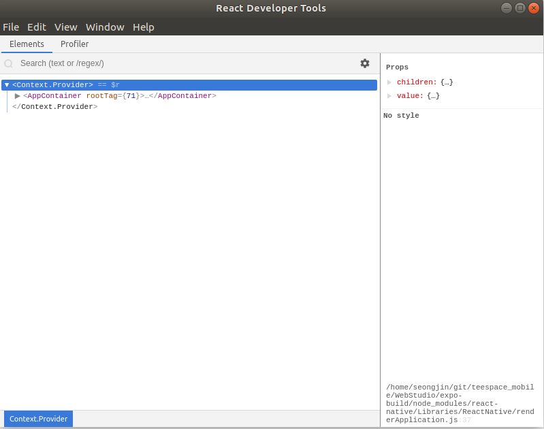
Task: Click the renderApplication.js source path
Action: coord(460,403)
